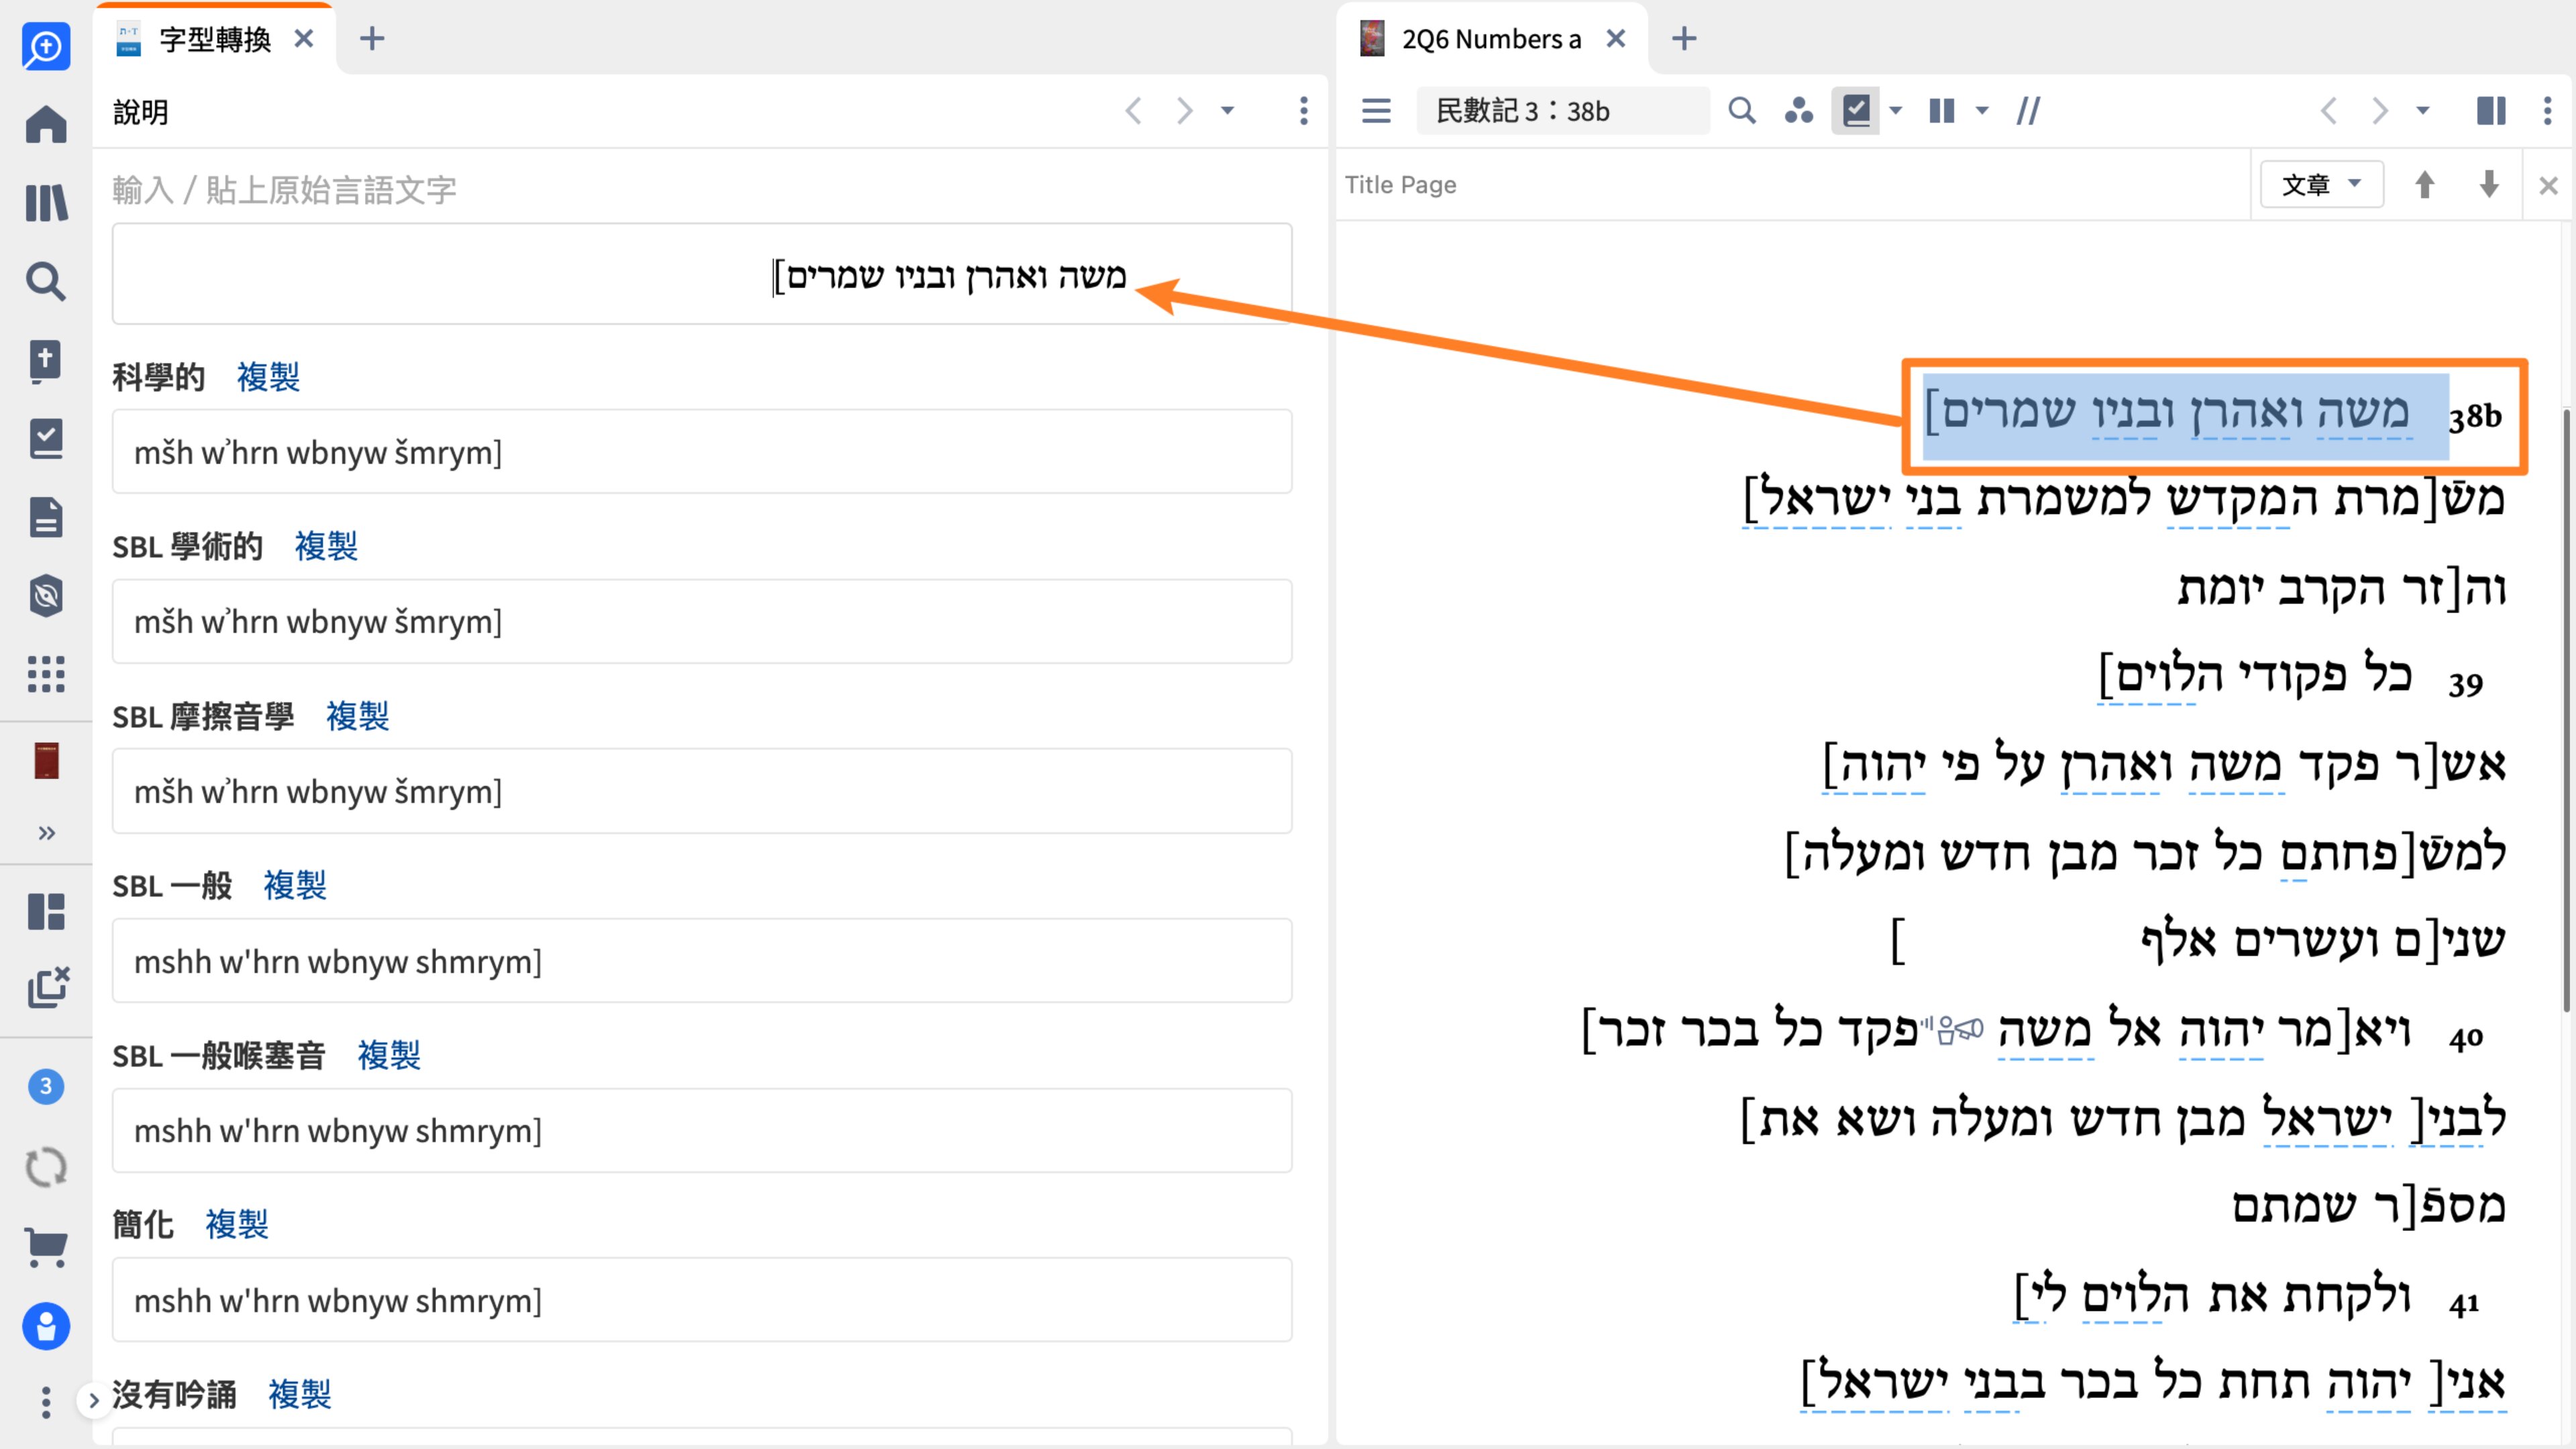Search inside the 2Q6 Numbers resource
The height and width of the screenshot is (1449, 2576).
tap(1741, 111)
